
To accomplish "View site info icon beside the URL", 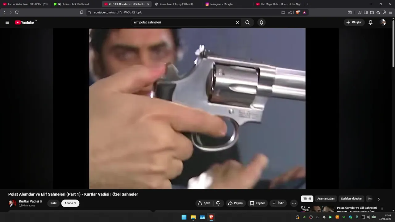I will point(89,12).
